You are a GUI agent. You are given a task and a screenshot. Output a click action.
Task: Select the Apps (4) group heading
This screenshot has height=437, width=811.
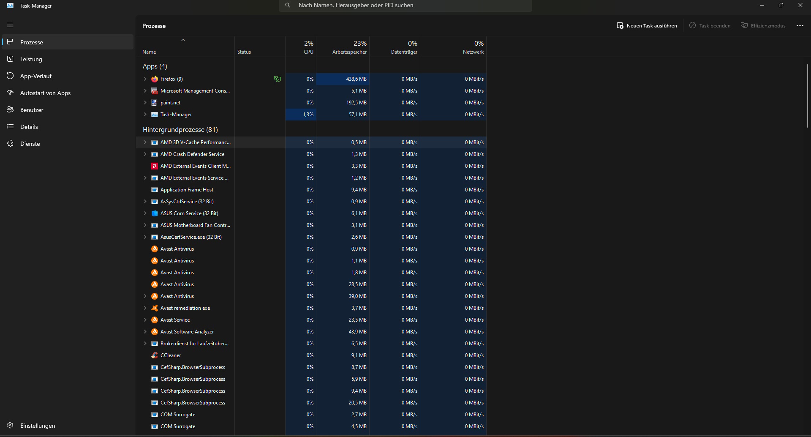point(155,66)
